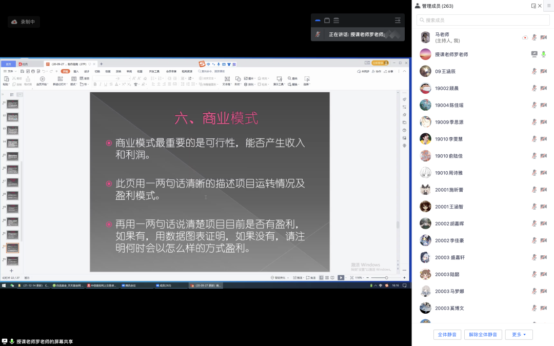Click the 管理成员 (263) panel title
The height and width of the screenshot is (346, 554).
[437, 6]
